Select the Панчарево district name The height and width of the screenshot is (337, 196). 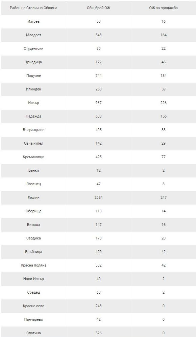point(33,319)
